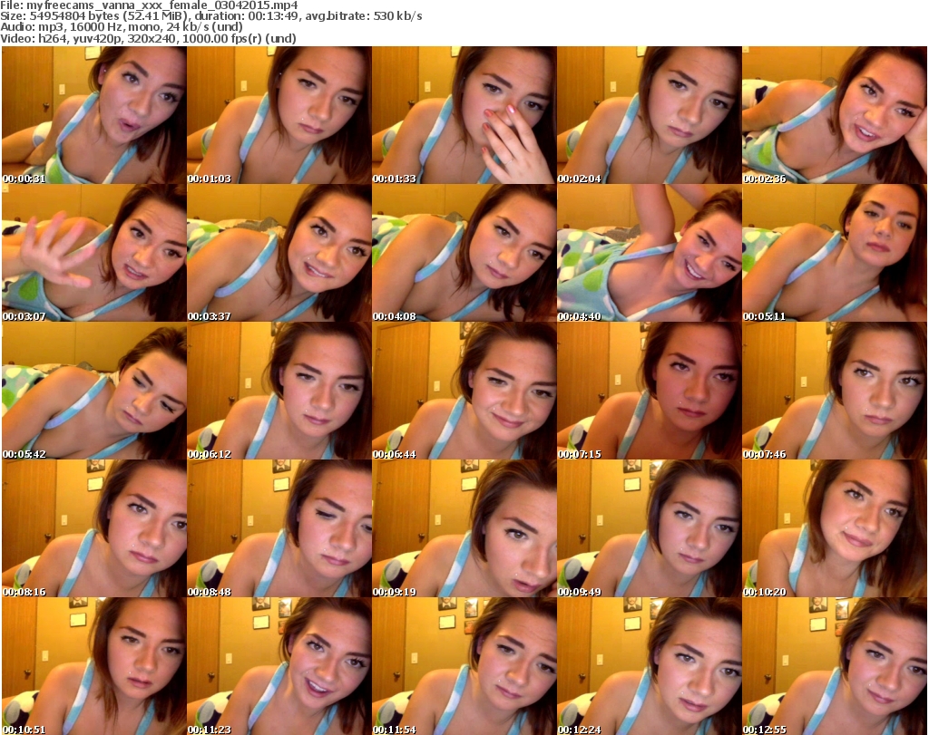Choose the frame at 00:12:24
This screenshot has width=929, height=735.
pos(650,666)
